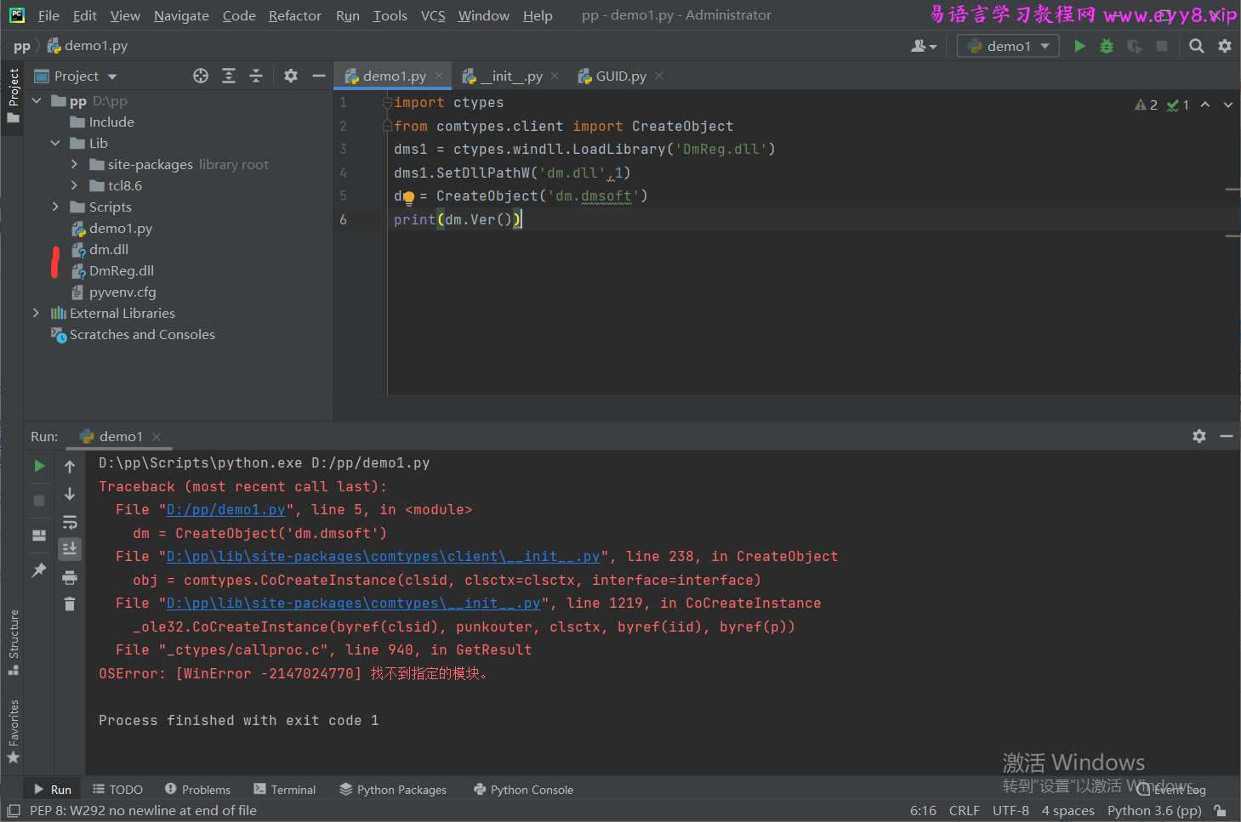The width and height of the screenshot is (1241, 822).
Task: Expand the site-packages folder
Action: coord(74,165)
